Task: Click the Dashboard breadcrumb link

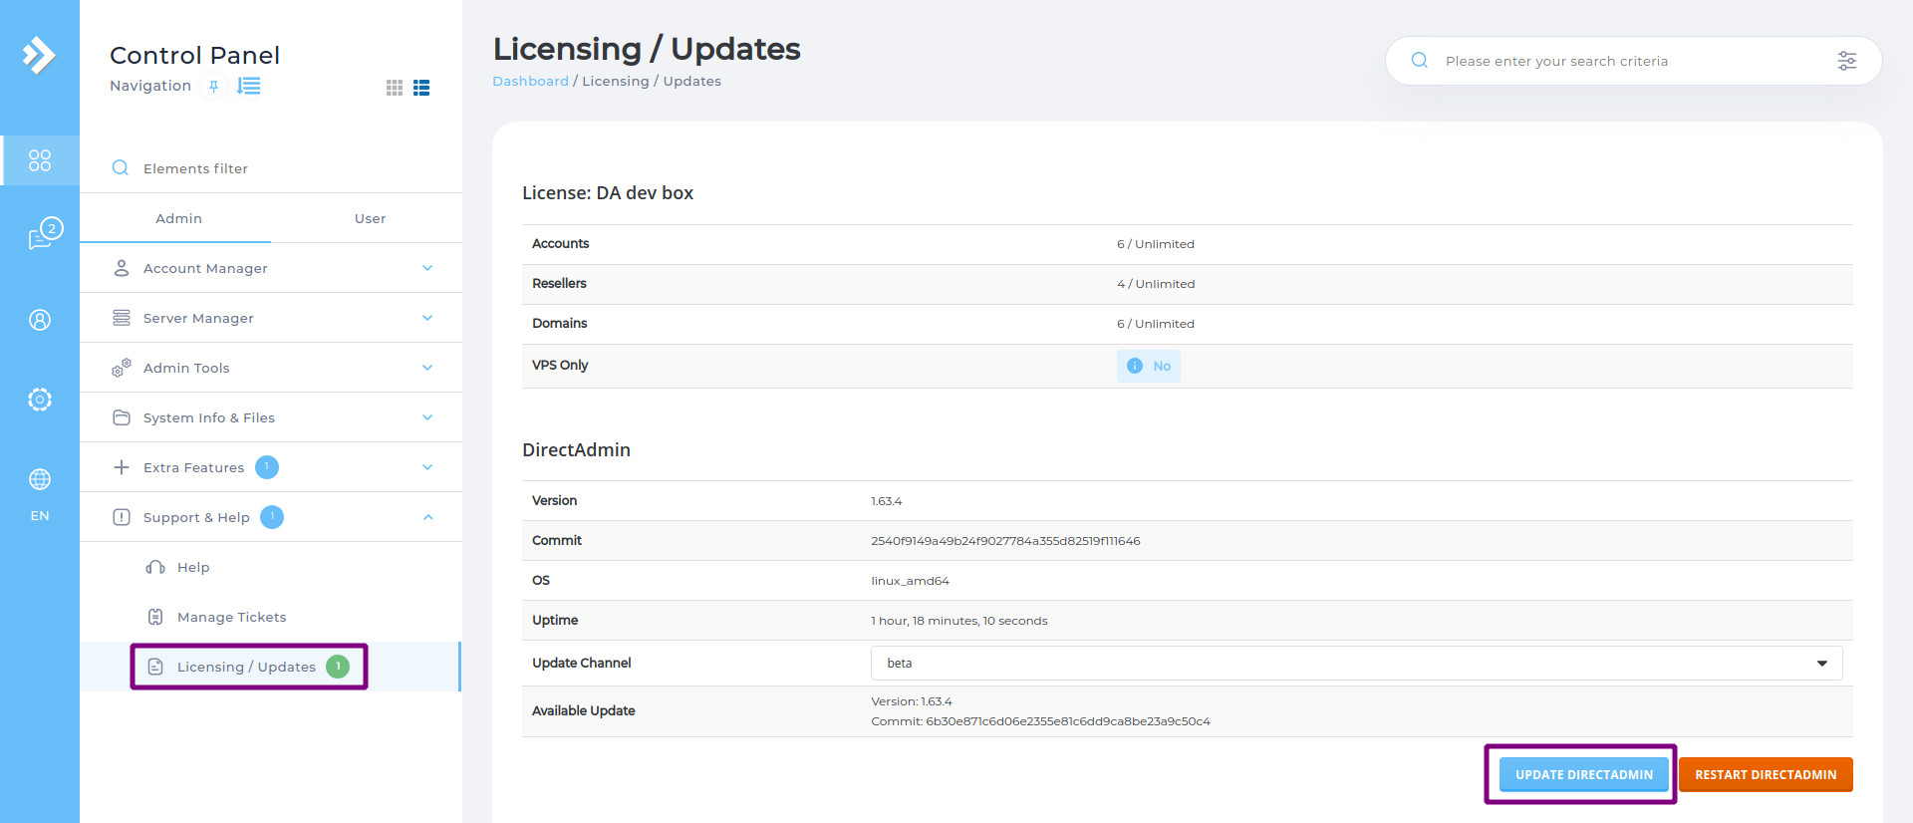Action: [530, 81]
